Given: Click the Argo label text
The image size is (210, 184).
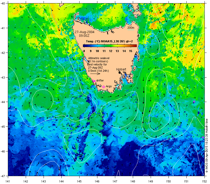Looking at the screenshot, I should (109, 86).
